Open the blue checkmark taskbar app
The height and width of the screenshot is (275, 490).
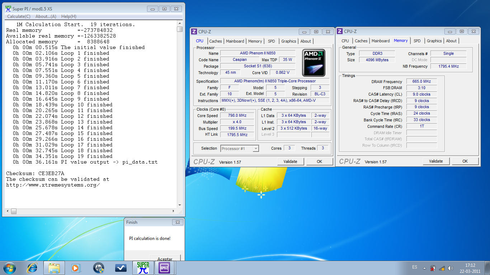click(121, 267)
